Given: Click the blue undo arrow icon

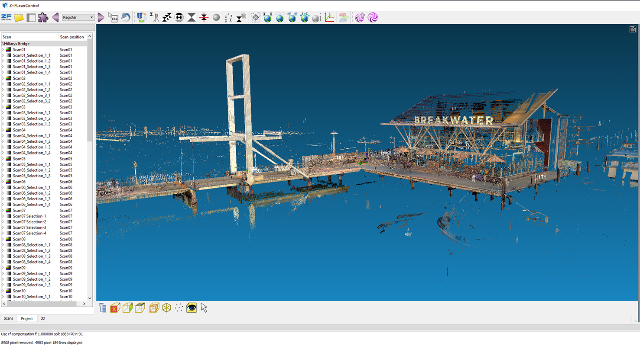Looking at the screenshot, I should pos(126,18).
